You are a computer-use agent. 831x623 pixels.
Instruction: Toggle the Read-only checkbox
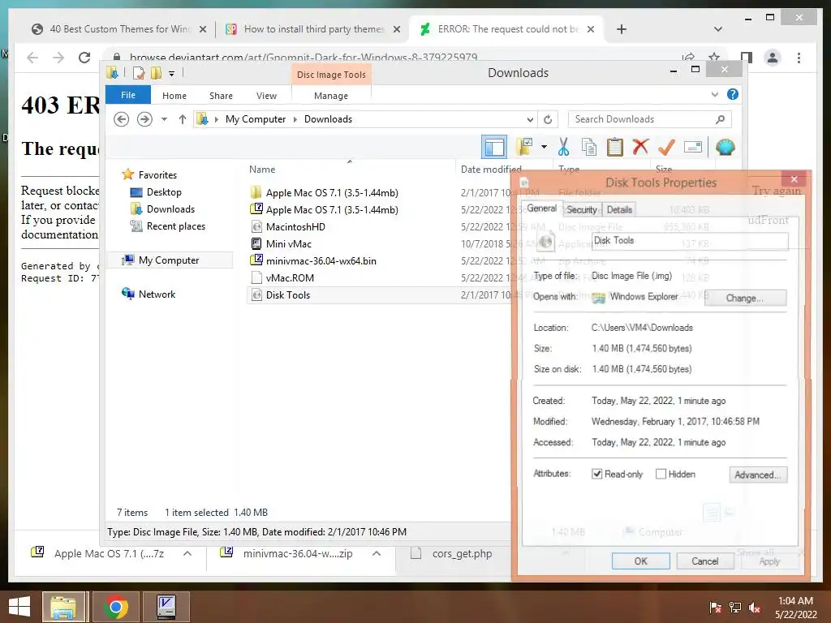(x=596, y=474)
